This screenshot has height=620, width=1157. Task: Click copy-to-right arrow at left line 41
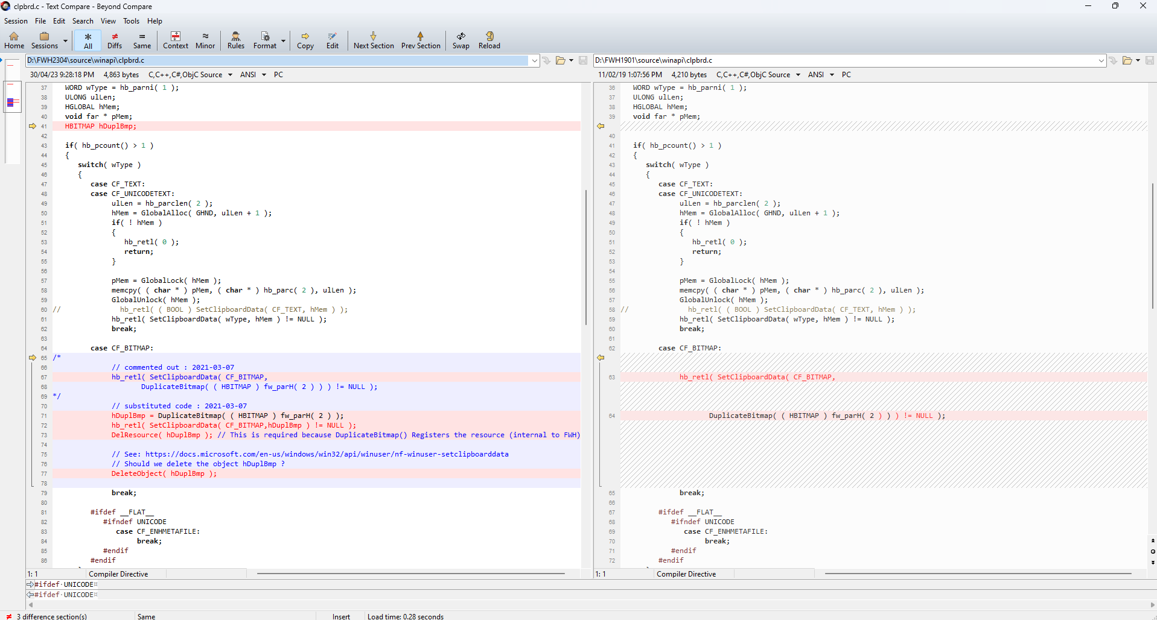point(33,126)
